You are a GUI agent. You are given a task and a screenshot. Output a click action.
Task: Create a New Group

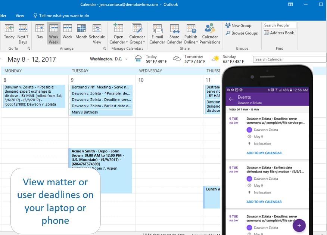[x=239, y=25]
